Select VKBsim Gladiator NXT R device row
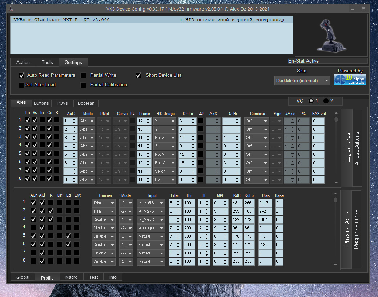The image size is (378, 297). pyautogui.click(x=152, y=20)
